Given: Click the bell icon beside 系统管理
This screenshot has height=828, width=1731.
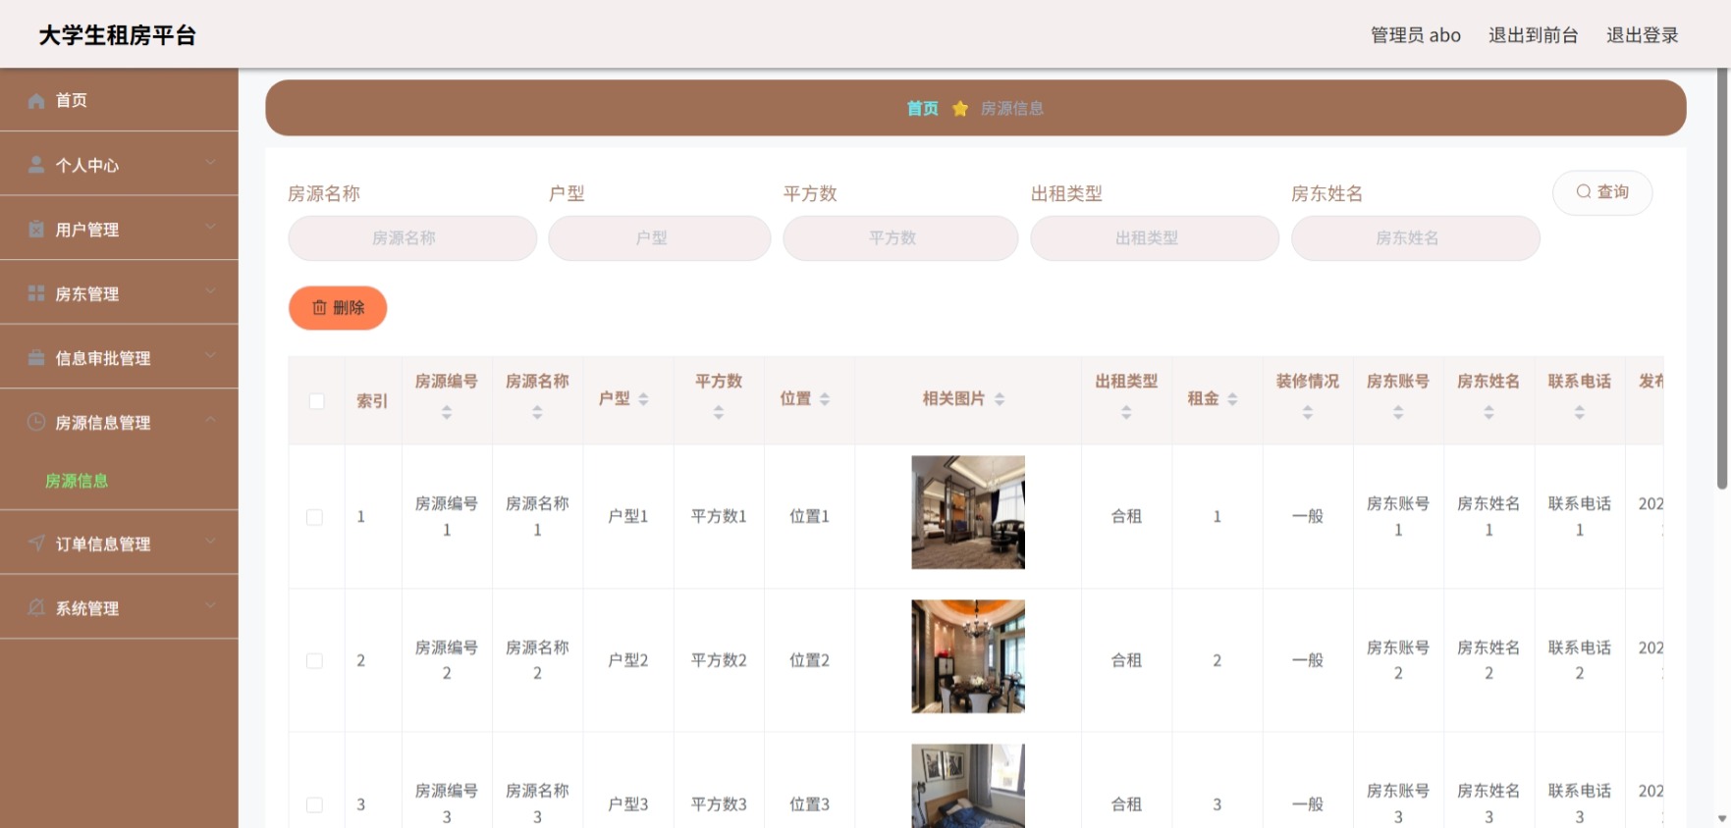Looking at the screenshot, I should 36,607.
